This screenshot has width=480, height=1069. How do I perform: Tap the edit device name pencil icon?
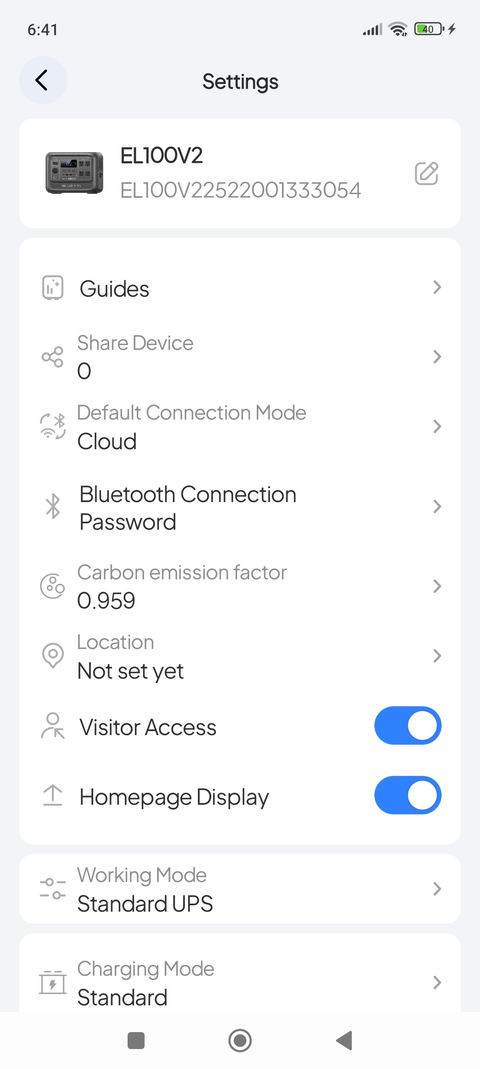click(x=426, y=173)
